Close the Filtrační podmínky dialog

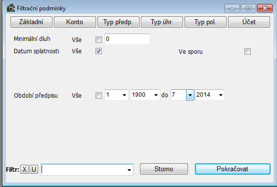(265, 8)
